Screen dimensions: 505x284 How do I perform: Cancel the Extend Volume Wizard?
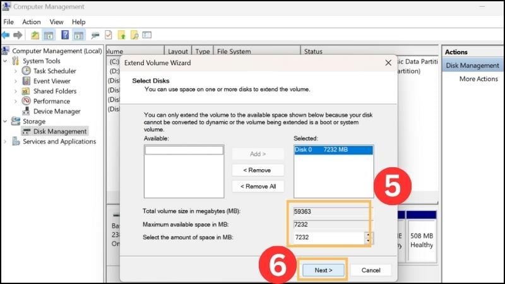371,270
